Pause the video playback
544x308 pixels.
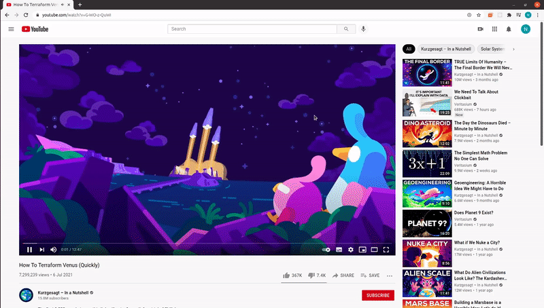tap(29, 250)
